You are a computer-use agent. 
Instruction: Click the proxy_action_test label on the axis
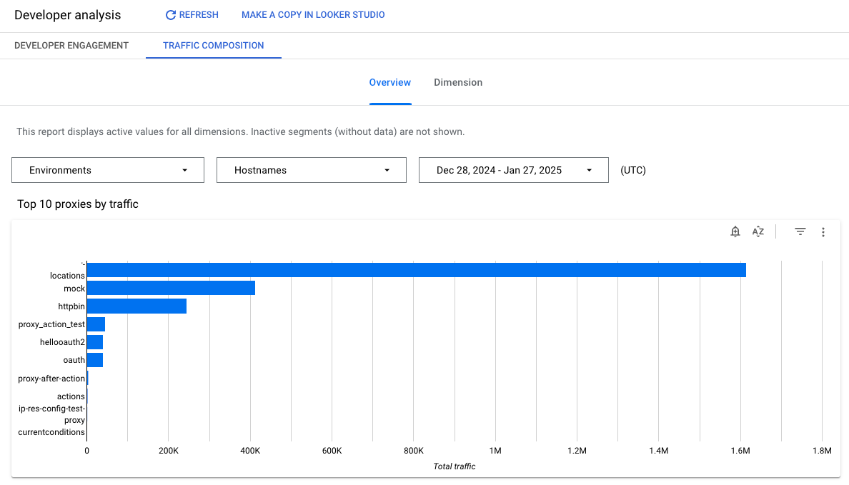pos(51,324)
